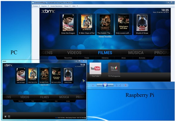Click the XBMC logo in the small window
This screenshot has width=176, height=122.
point(8,65)
